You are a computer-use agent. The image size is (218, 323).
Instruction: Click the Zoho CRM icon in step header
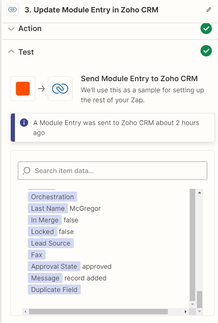coord(12,10)
